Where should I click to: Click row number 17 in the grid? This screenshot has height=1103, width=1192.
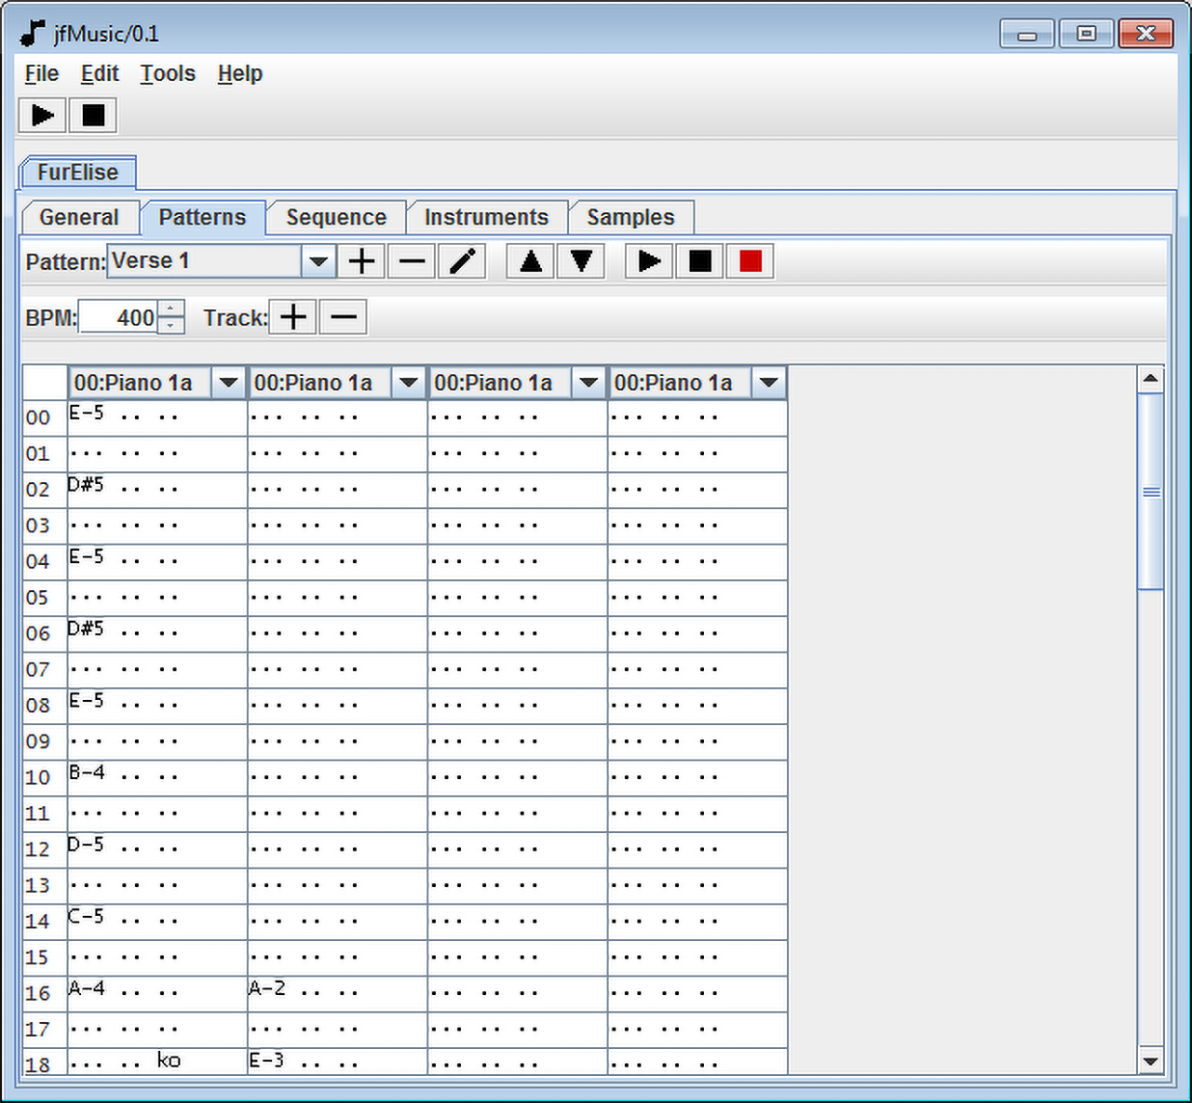(37, 1029)
